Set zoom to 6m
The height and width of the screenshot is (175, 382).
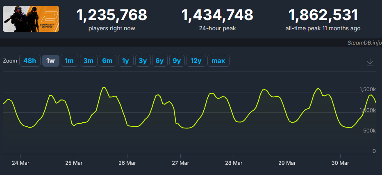[x=107, y=61]
